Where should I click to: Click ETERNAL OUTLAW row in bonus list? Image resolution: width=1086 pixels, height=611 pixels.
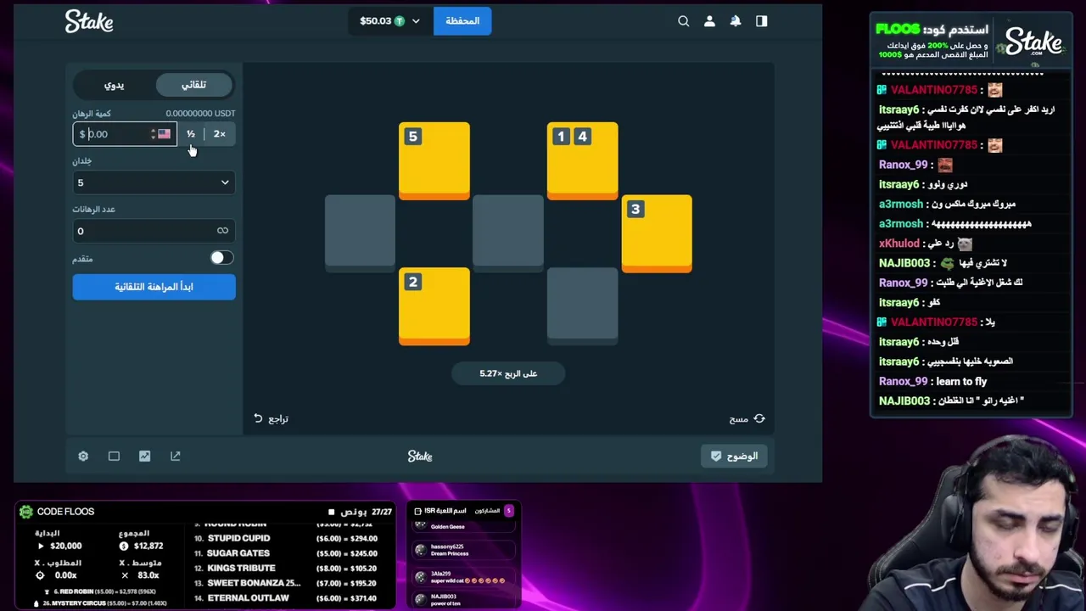[x=248, y=598]
